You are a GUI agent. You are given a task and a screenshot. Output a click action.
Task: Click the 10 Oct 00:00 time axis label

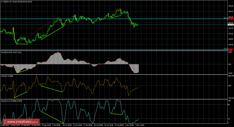(67, 125)
